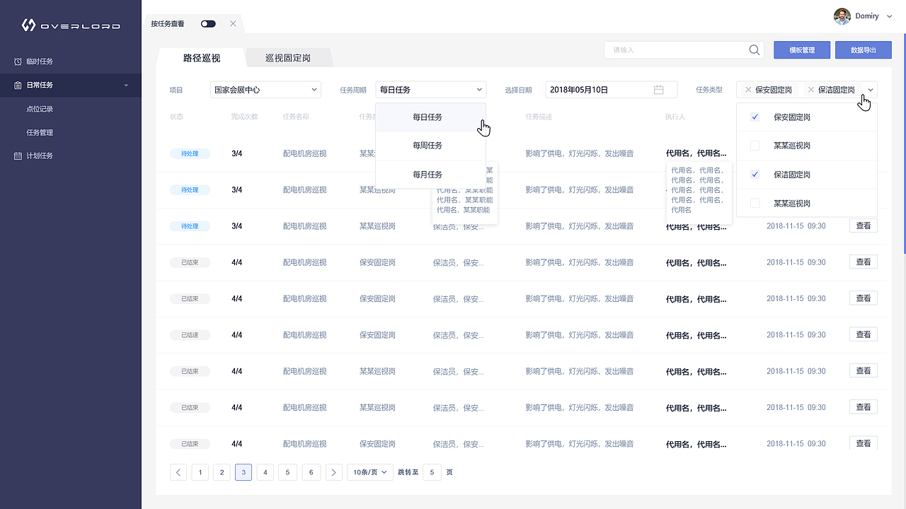The width and height of the screenshot is (906, 509).
Task: Select 每周任务 from the period list
Action: click(430, 146)
